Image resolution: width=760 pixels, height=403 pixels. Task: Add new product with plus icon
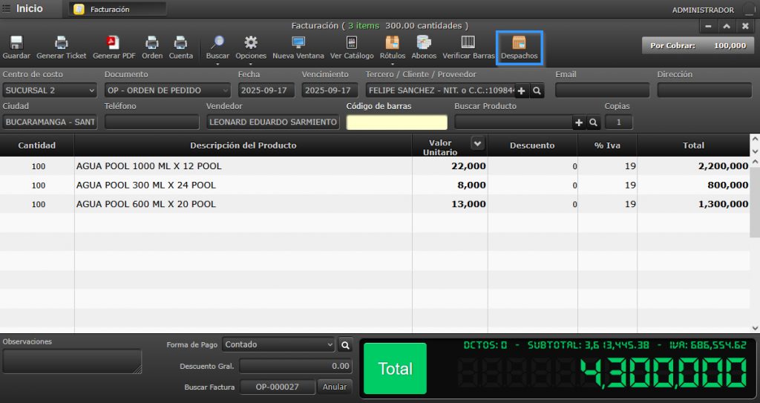pyautogui.click(x=579, y=122)
